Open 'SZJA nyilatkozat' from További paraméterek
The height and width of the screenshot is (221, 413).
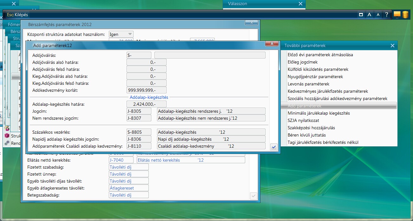[x=303, y=120]
